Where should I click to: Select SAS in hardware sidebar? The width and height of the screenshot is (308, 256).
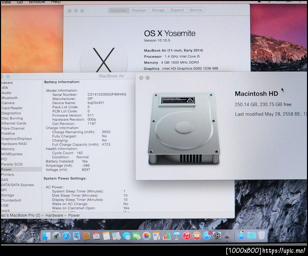5,179
